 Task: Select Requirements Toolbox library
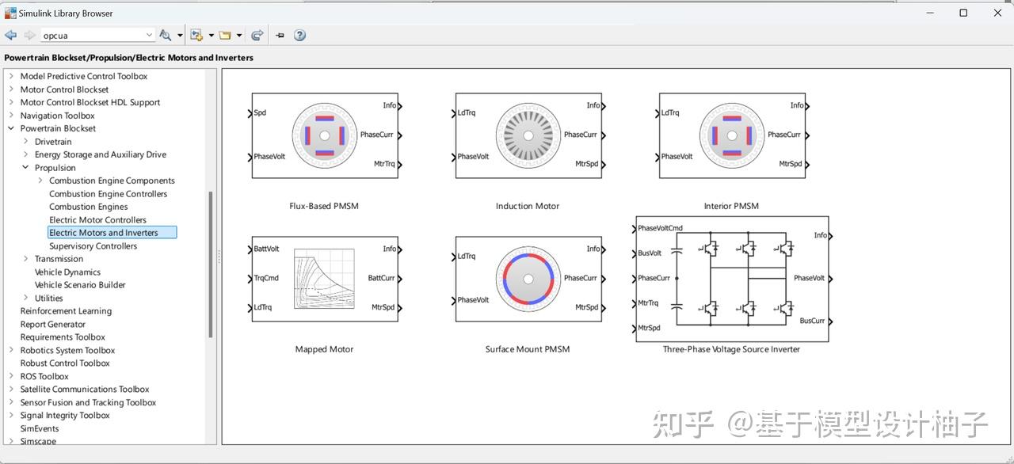coord(63,337)
